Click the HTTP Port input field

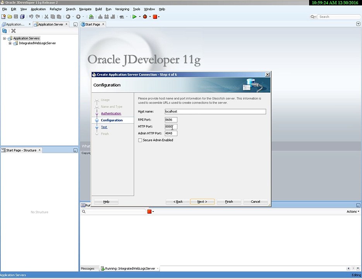coord(171,127)
